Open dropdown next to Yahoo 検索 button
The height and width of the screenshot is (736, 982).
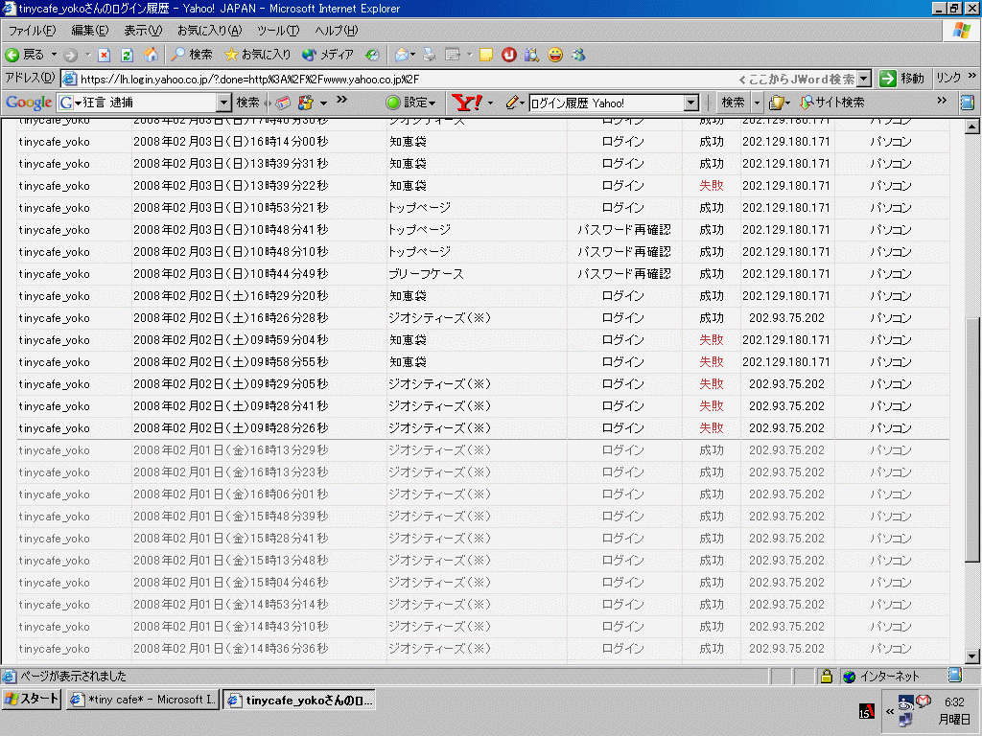coord(757,103)
